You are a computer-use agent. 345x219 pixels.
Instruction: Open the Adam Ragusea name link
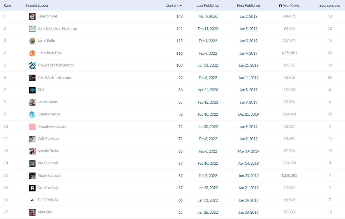pos(49,175)
